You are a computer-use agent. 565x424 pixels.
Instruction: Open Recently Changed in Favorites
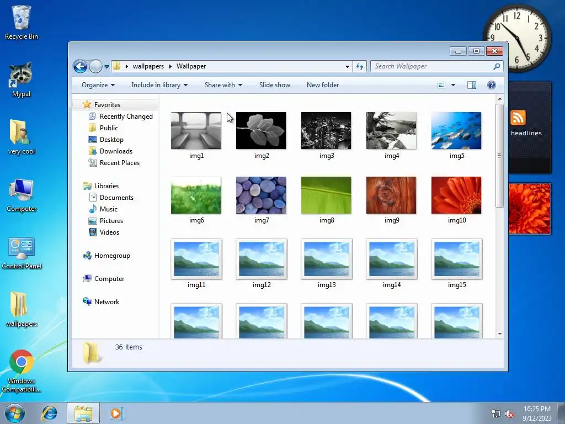click(x=121, y=116)
